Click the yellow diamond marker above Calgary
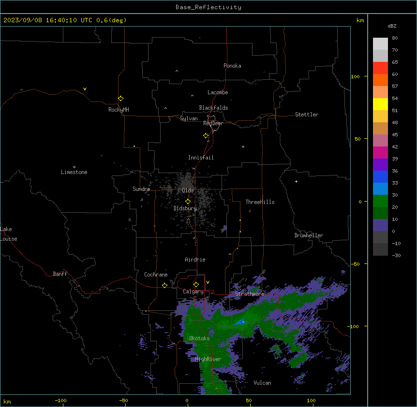 coord(196,285)
